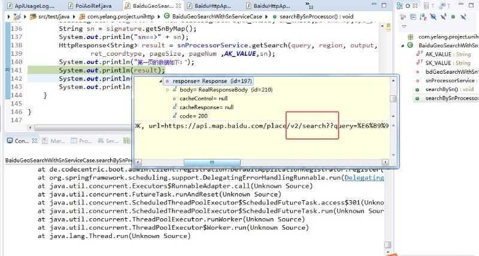Toggle Hide Fields in Outline toolbar
Image resolution: width=479 pixels, height=256 pixels.
(433, 17)
